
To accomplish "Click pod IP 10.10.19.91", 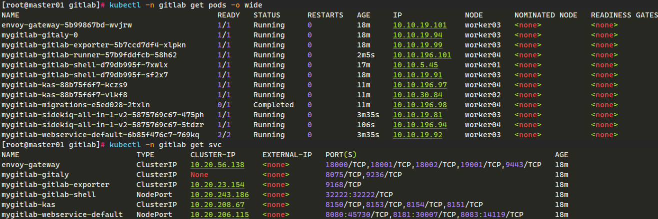I will [x=418, y=75].
